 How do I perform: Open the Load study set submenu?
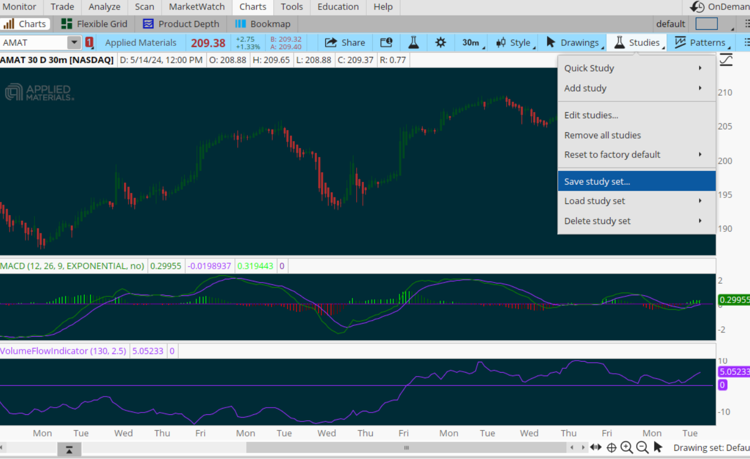[x=637, y=201]
